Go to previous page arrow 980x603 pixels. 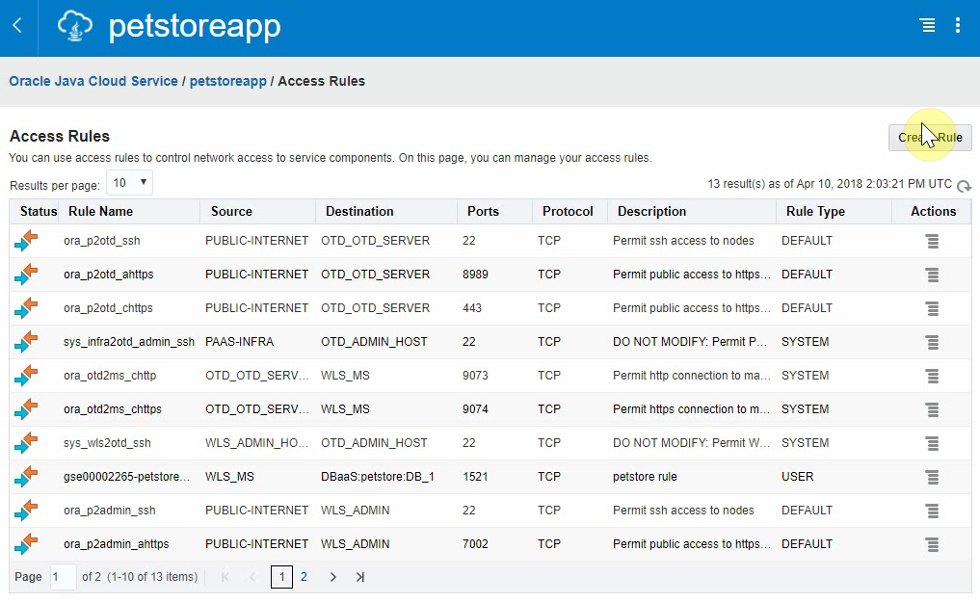[252, 577]
